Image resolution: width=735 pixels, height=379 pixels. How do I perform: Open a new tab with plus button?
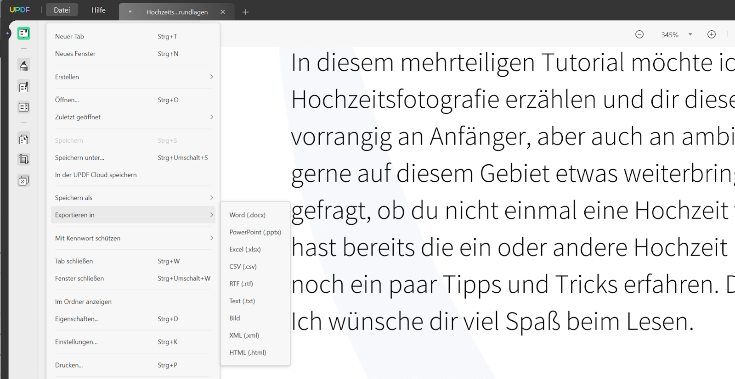click(x=246, y=12)
